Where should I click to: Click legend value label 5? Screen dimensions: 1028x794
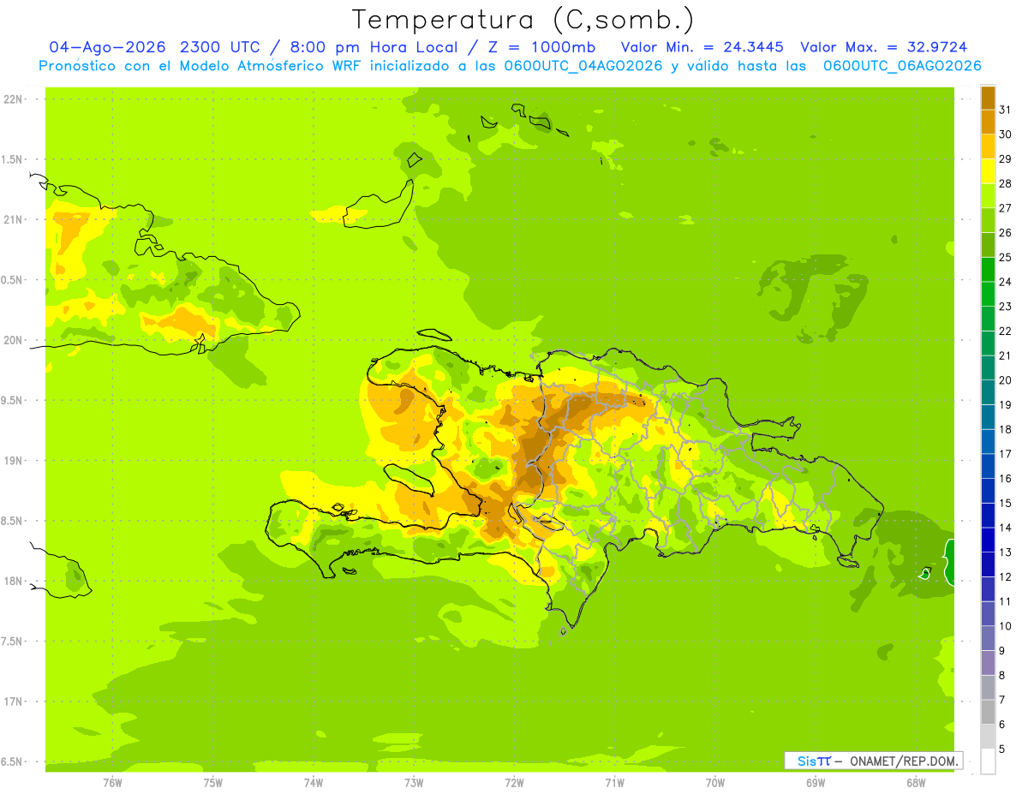pyautogui.click(x=1002, y=749)
